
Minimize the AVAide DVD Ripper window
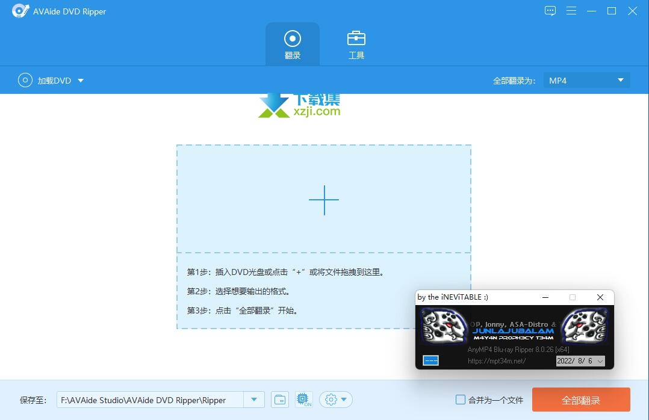[591, 11]
